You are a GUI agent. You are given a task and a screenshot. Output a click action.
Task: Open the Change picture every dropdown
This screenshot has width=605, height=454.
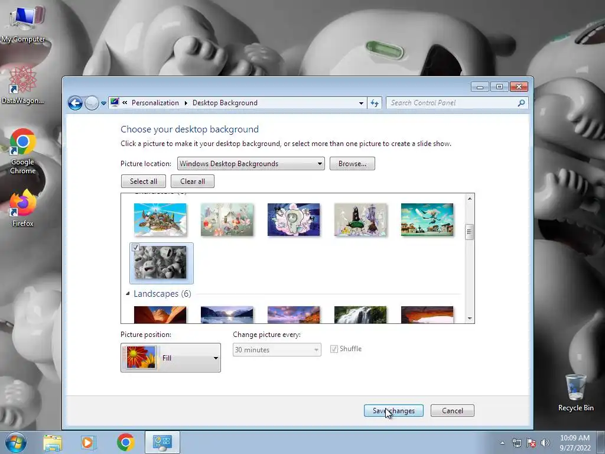click(x=277, y=350)
